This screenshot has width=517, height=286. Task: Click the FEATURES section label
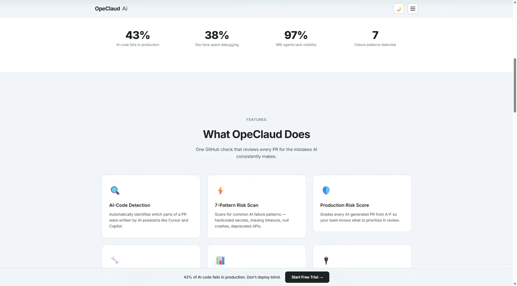256,120
